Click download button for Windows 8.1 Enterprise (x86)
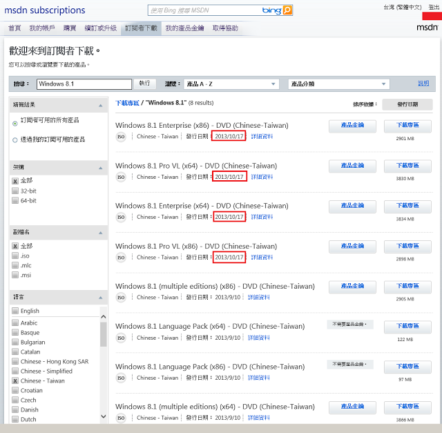The image size is (442, 433). [407, 126]
